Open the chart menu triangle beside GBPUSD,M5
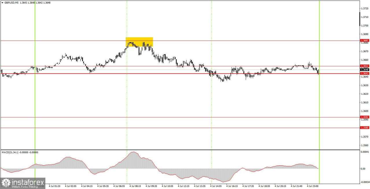 (x=2, y=3)
